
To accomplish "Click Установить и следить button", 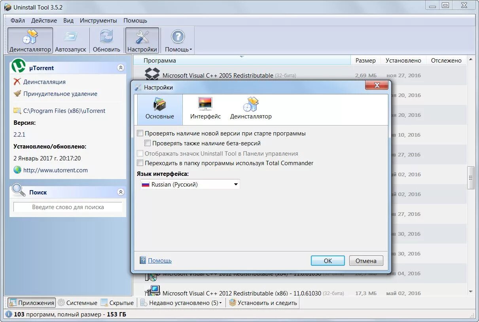I will (263, 303).
